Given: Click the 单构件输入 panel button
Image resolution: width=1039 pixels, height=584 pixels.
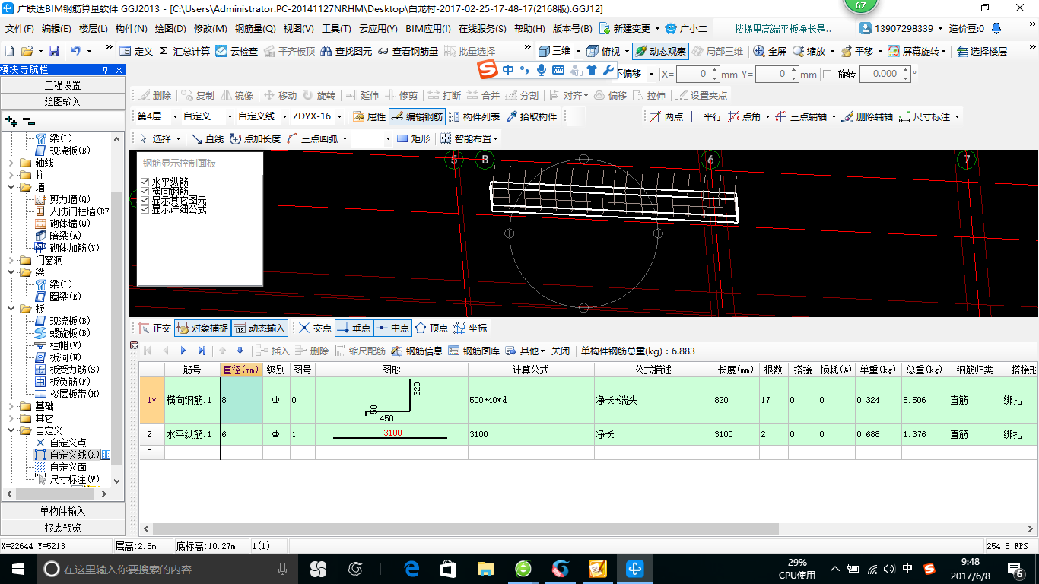Looking at the screenshot, I should click(x=62, y=511).
